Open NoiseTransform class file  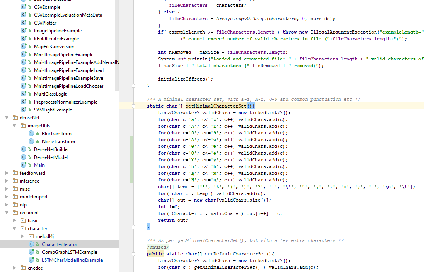click(59, 141)
